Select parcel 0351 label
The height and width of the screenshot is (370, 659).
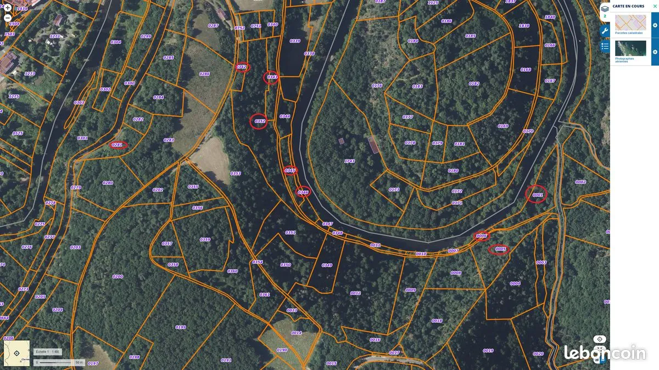click(291, 232)
